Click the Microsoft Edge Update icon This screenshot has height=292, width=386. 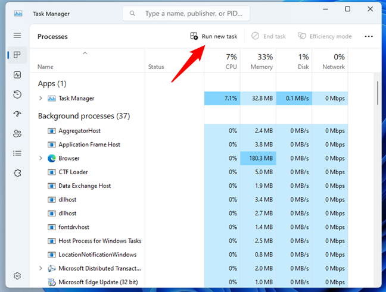click(51, 282)
